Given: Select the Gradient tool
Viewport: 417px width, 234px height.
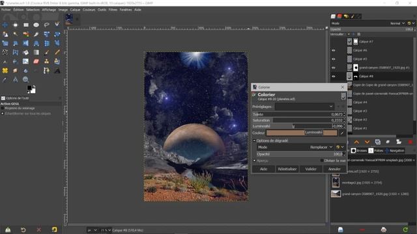Looking at the screenshot, I should [36, 52].
